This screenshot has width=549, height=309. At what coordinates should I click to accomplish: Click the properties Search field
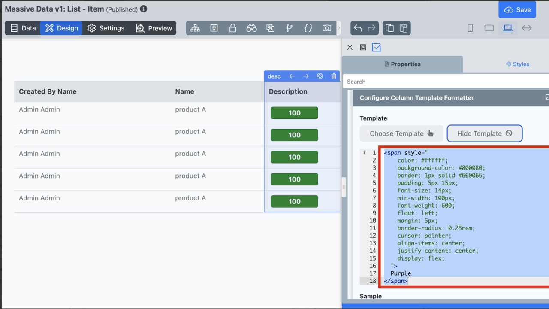[446, 82]
